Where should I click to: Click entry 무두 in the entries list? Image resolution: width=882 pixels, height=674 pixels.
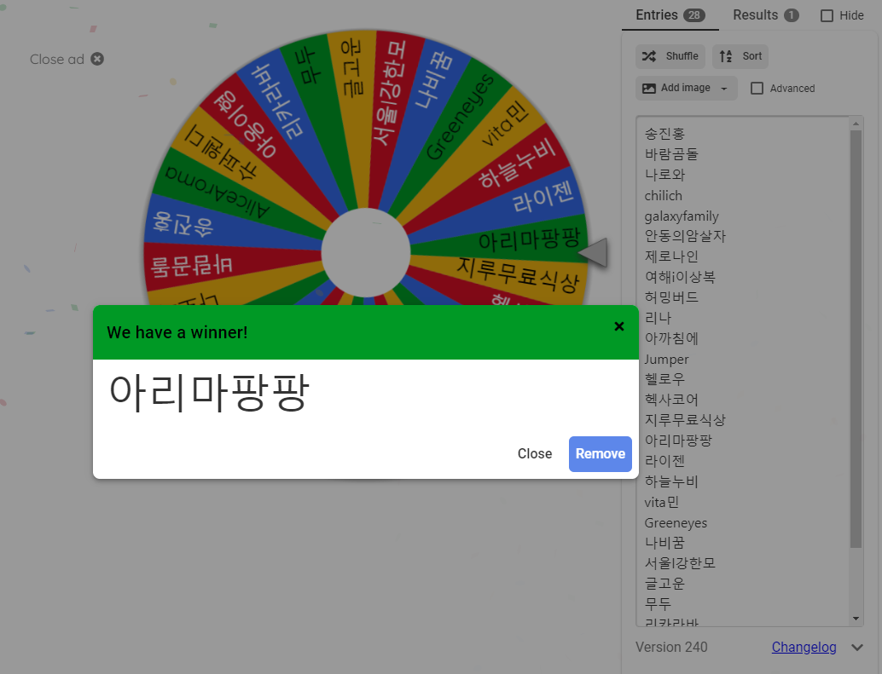[658, 604]
